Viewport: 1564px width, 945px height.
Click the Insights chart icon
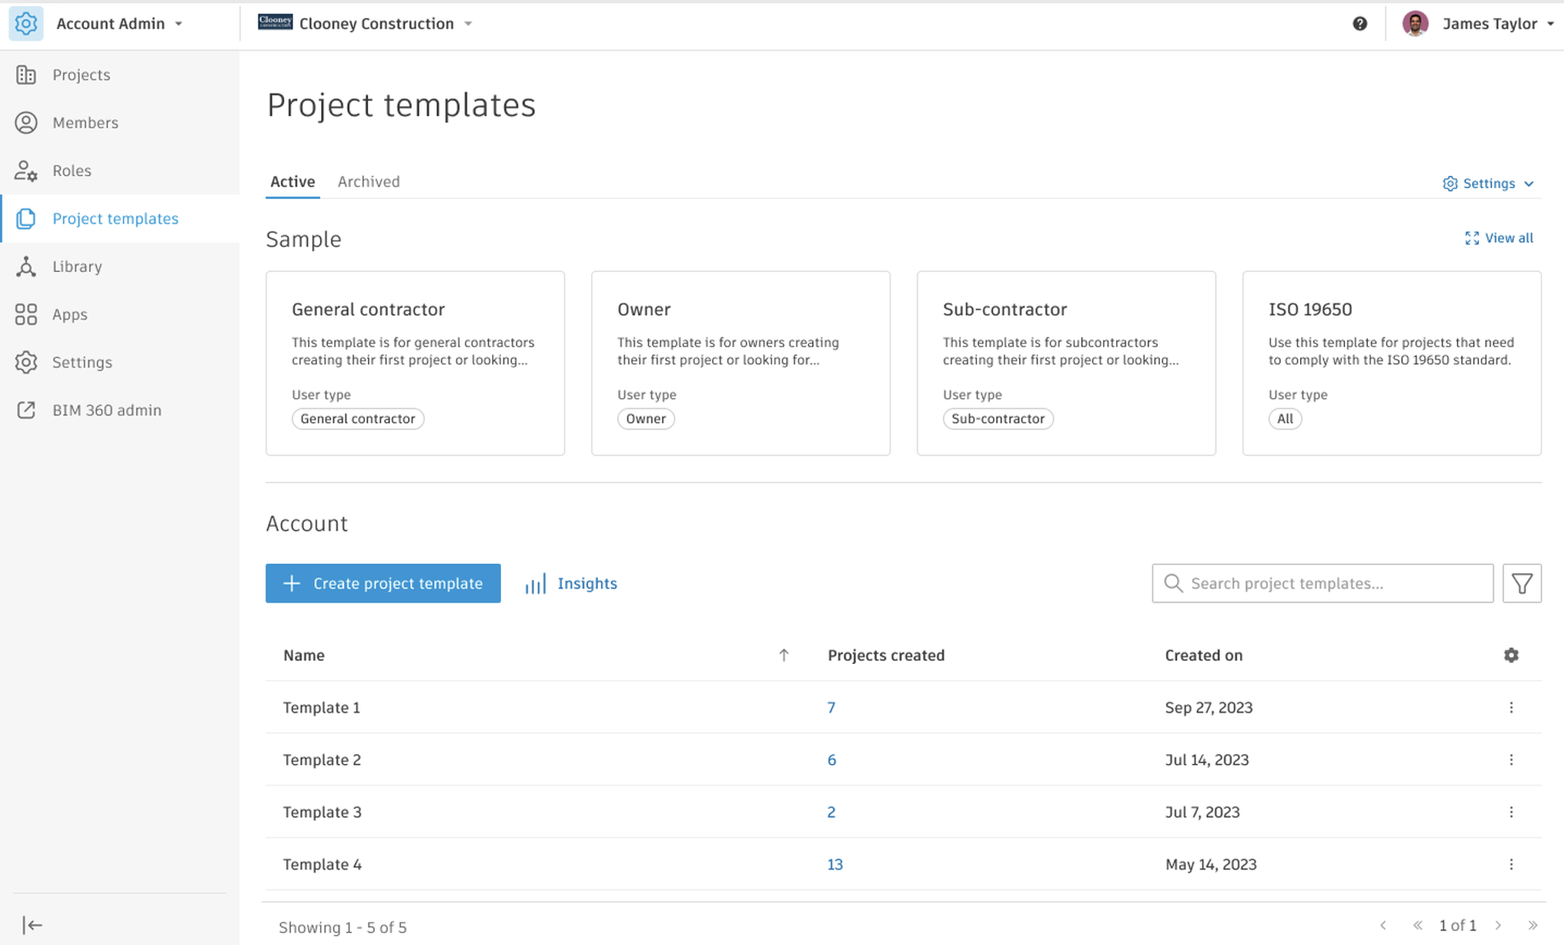click(x=535, y=583)
